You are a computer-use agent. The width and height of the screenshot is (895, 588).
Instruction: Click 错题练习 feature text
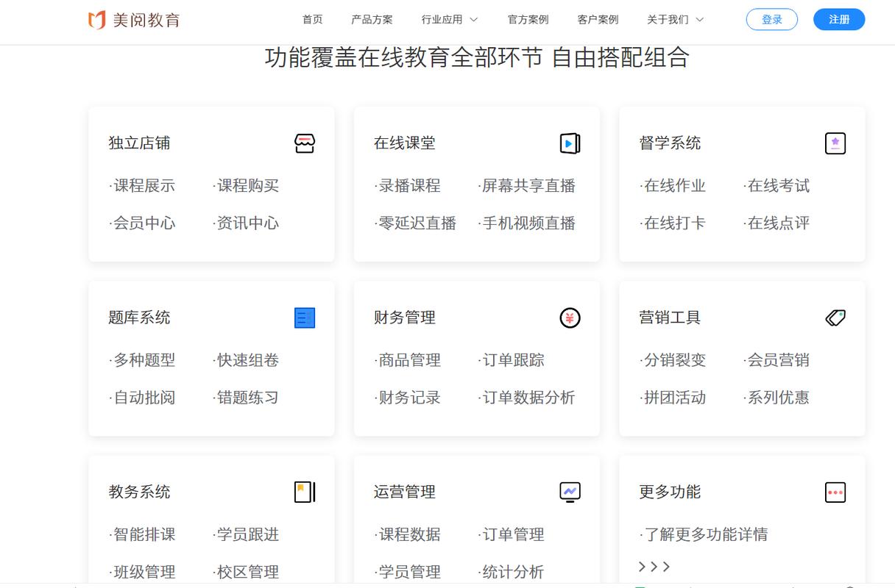[x=246, y=398]
